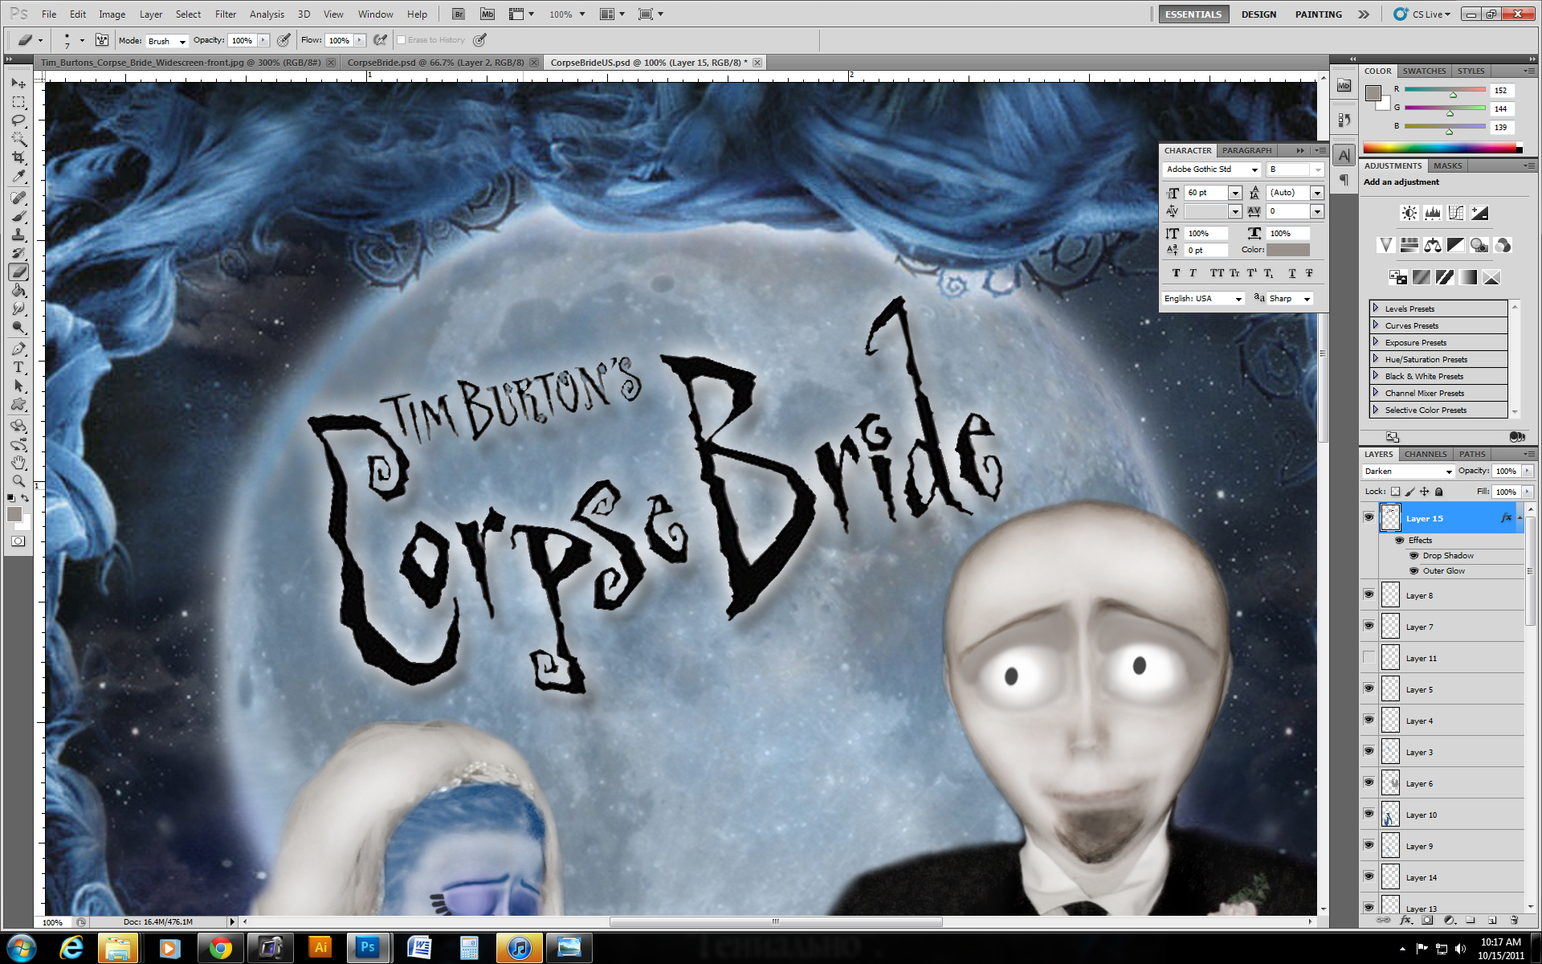The image size is (1542, 964).
Task: Switch to the Paragraph tab
Action: [1246, 151]
